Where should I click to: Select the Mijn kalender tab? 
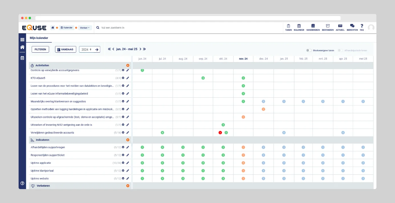pos(39,38)
